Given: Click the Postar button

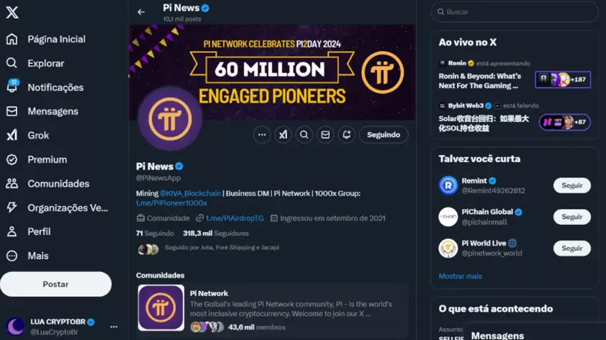Looking at the screenshot, I should coord(55,284).
